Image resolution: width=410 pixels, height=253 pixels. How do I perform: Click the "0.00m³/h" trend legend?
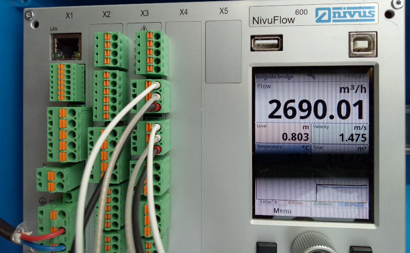[268, 202]
